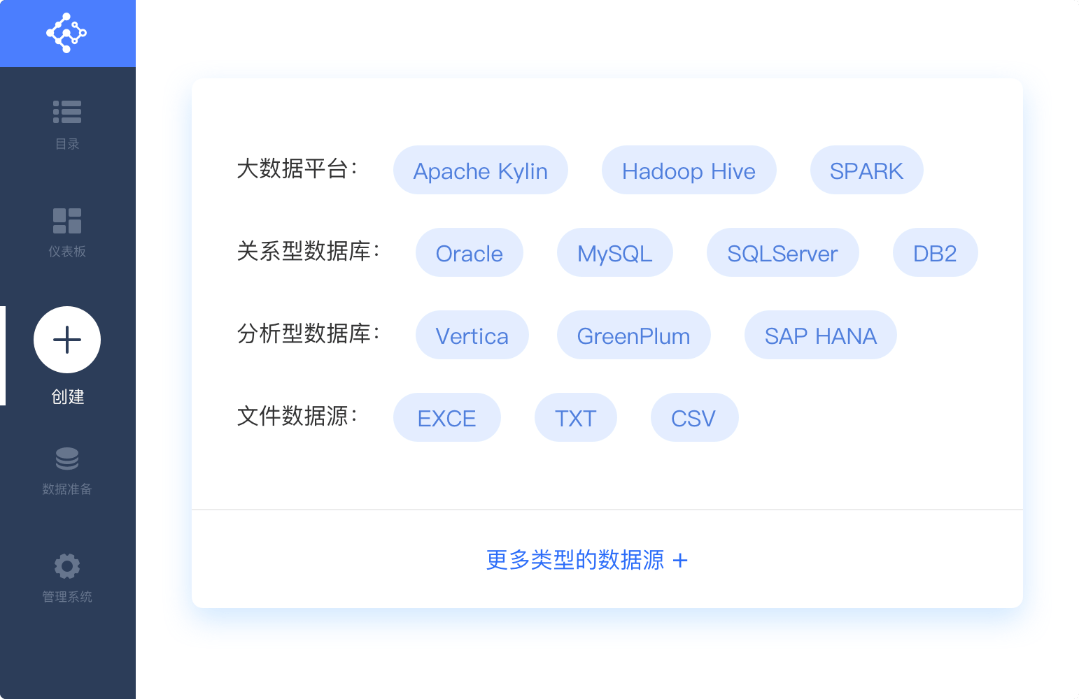Choose Vertica analytical database
The height and width of the screenshot is (699, 1079).
pos(472,336)
